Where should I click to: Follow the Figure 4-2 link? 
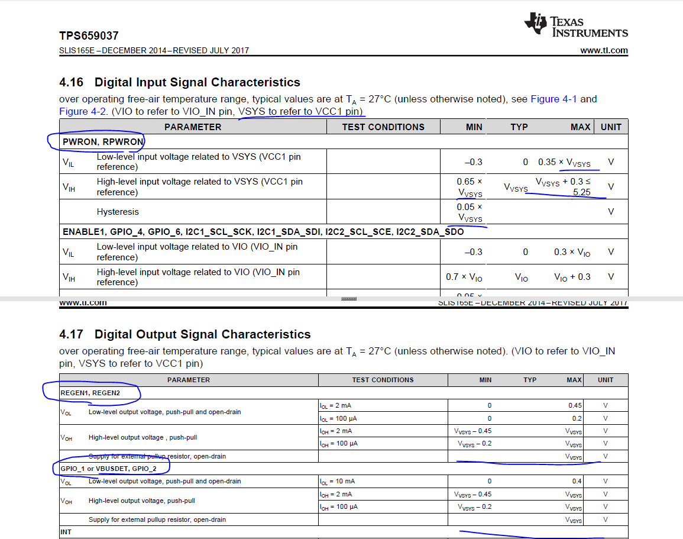click(x=82, y=112)
